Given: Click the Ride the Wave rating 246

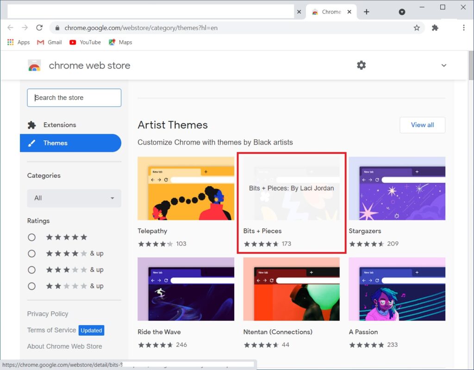Looking at the screenshot, I should 162,345.
